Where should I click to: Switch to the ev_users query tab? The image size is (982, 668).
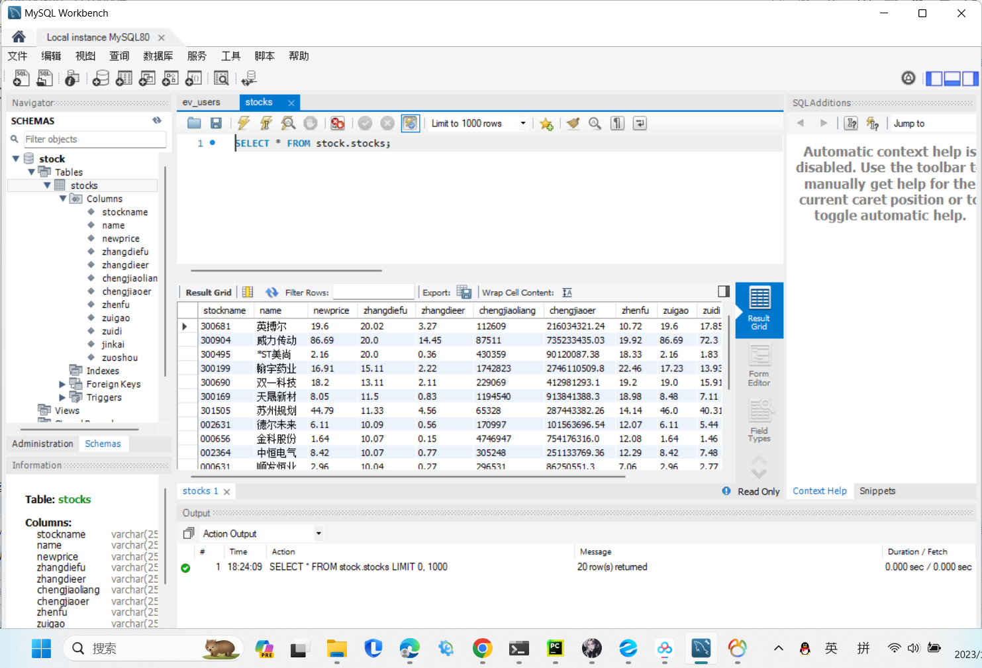[x=201, y=103]
